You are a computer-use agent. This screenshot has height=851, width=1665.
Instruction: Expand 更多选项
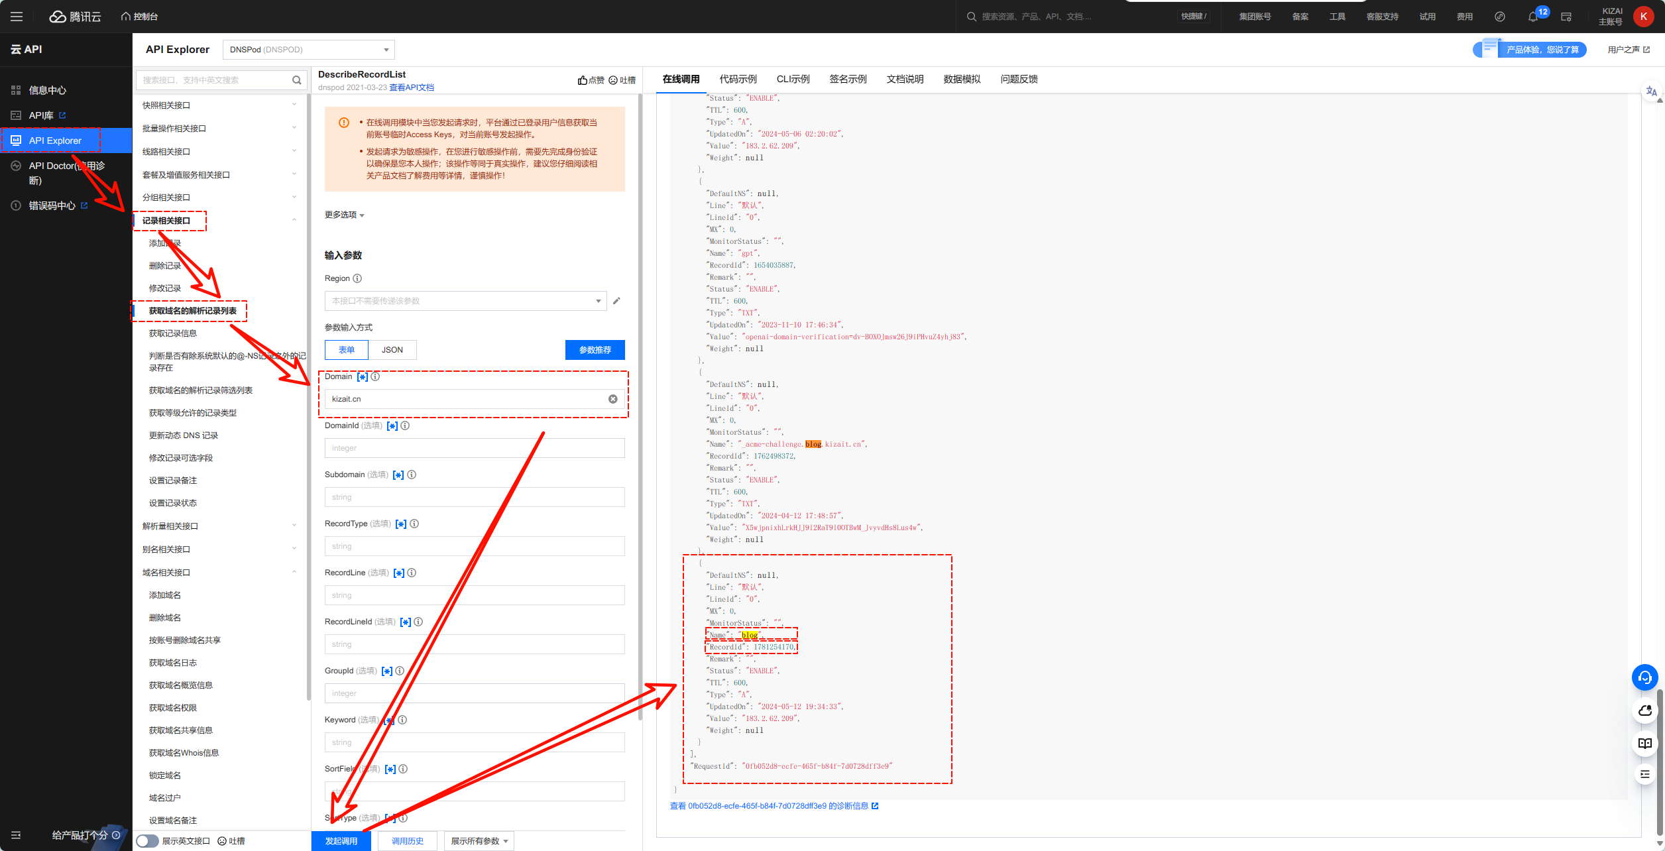coord(345,215)
